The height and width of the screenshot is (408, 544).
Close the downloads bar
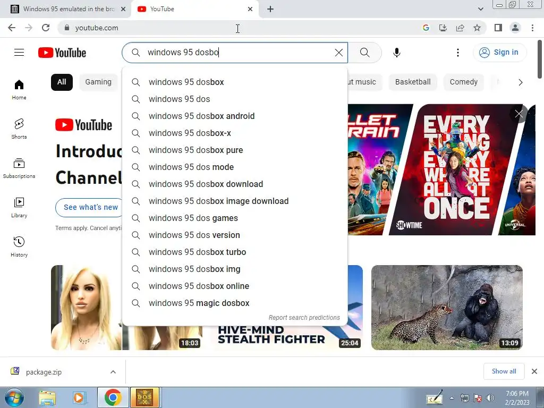(x=534, y=371)
